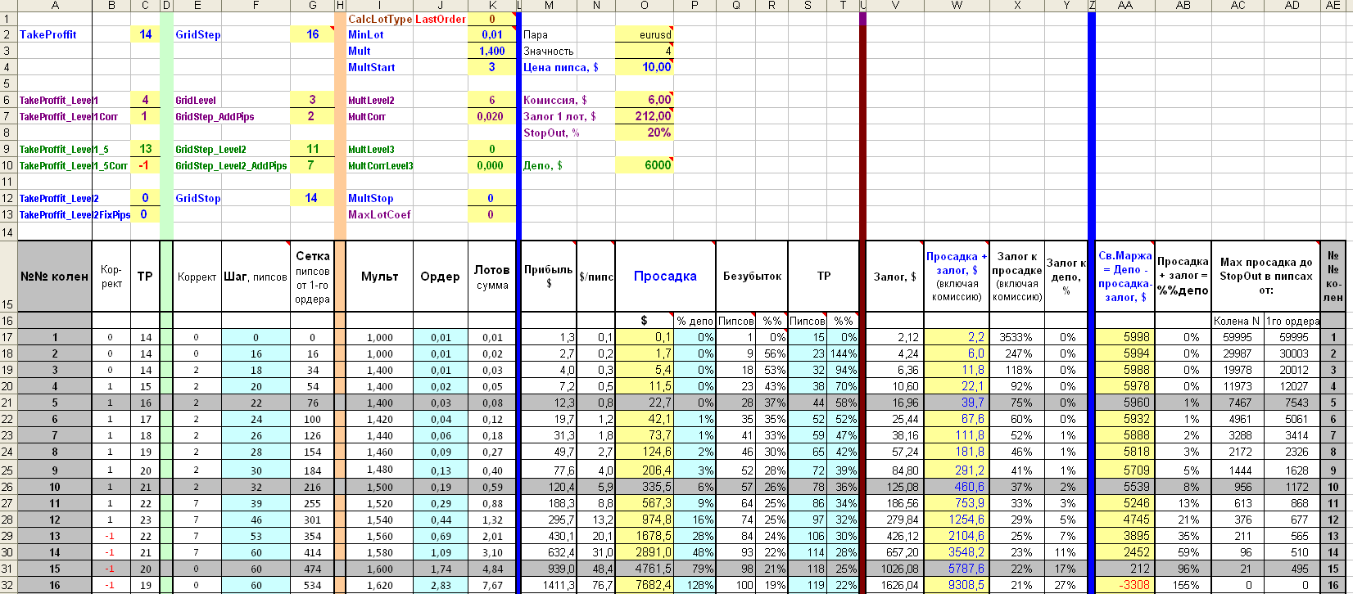The image size is (1353, 594).
Task: Click drawdown cell value 7682,4
Action: pyautogui.click(x=645, y=586)
